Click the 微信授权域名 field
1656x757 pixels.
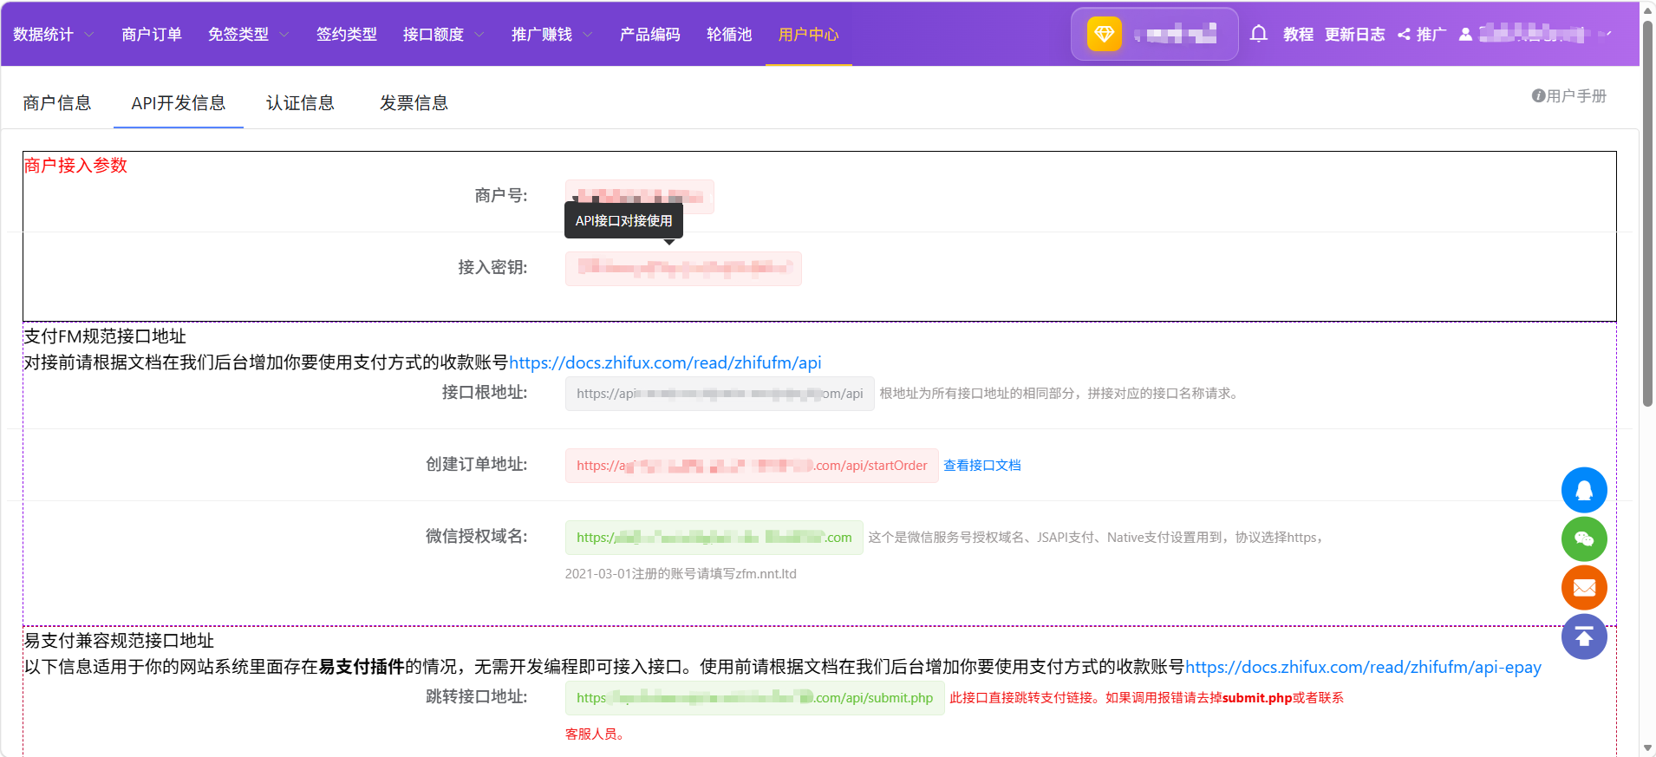(714, 538)
